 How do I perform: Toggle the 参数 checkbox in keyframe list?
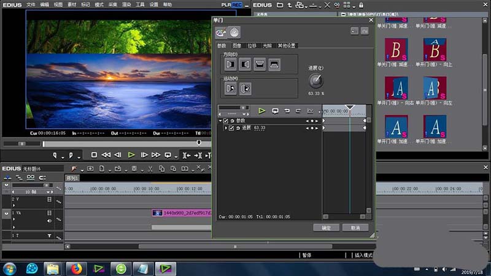(x=226, y=121)
